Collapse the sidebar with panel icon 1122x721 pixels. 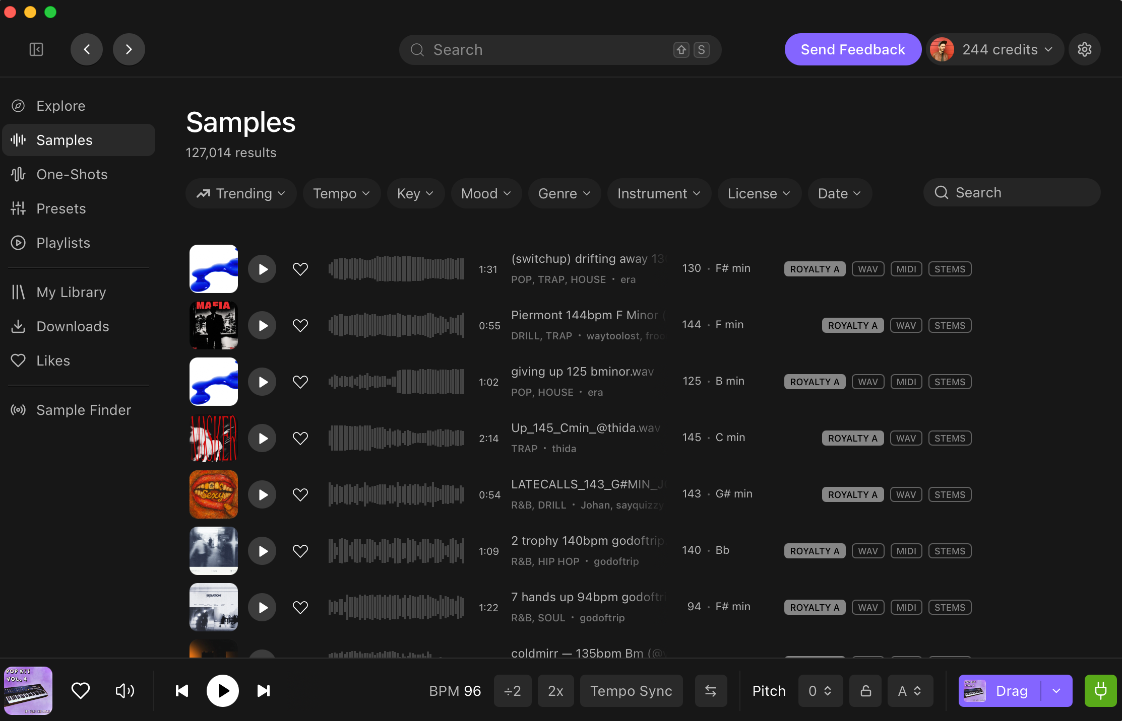pos(36,49)
